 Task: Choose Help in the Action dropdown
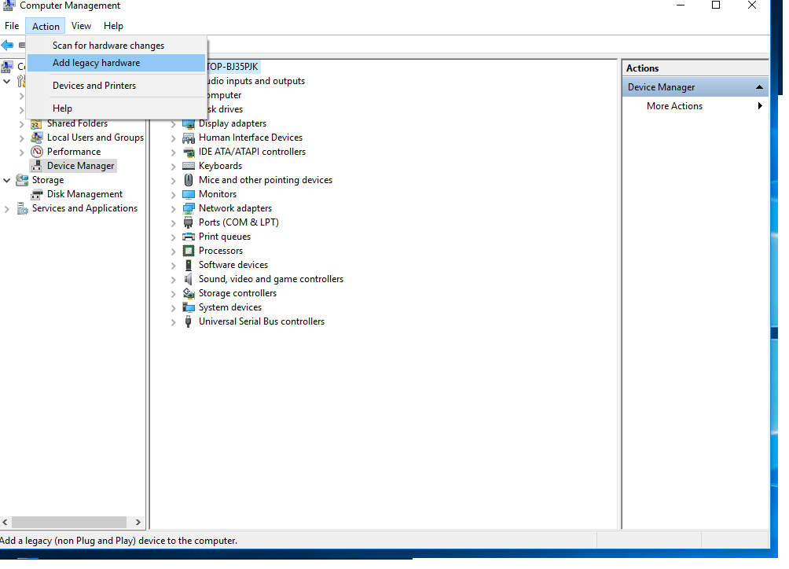116,108
